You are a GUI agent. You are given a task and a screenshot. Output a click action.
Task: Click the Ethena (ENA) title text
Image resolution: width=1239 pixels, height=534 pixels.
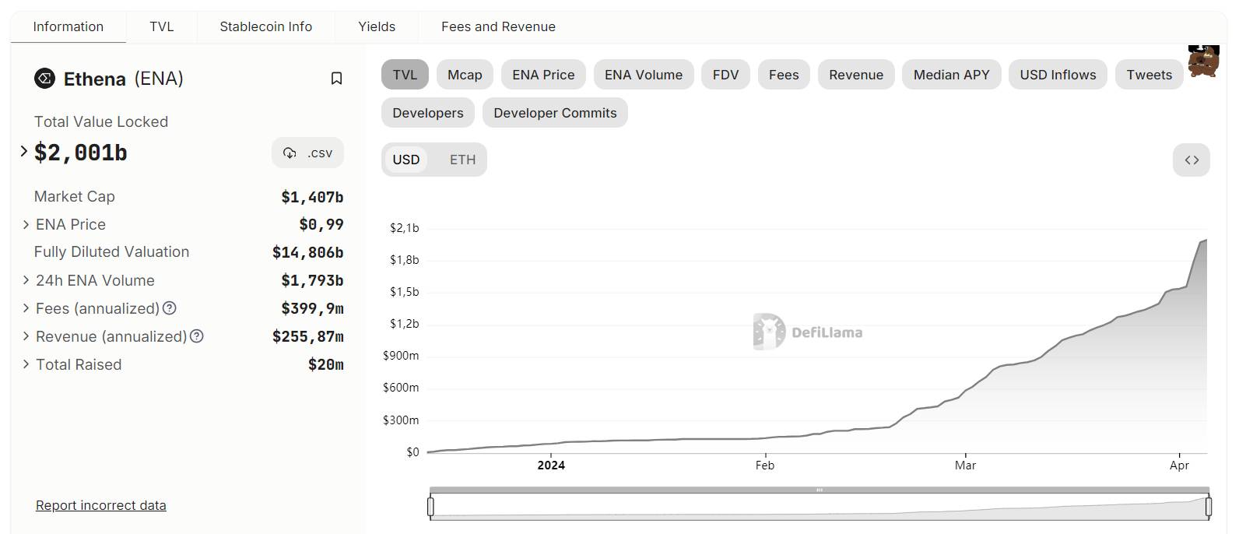coord(124,79)
